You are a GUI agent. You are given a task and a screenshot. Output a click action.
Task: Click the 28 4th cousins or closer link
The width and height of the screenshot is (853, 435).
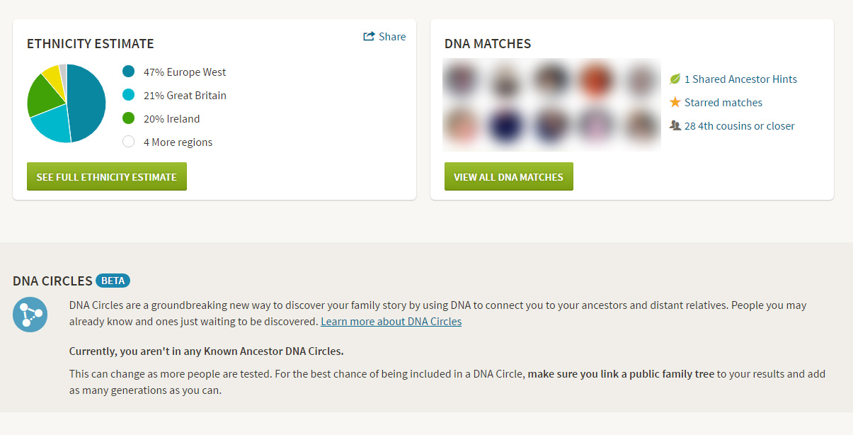(x=740, y=125)
